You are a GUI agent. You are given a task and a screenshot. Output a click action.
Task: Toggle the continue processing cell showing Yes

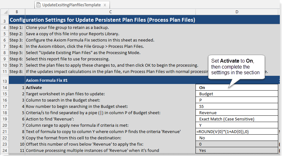click(237, 150)
